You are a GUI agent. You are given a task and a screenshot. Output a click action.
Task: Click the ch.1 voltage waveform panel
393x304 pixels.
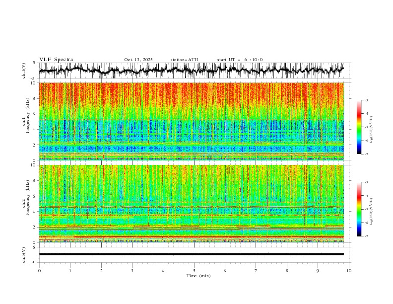(195, 71)
